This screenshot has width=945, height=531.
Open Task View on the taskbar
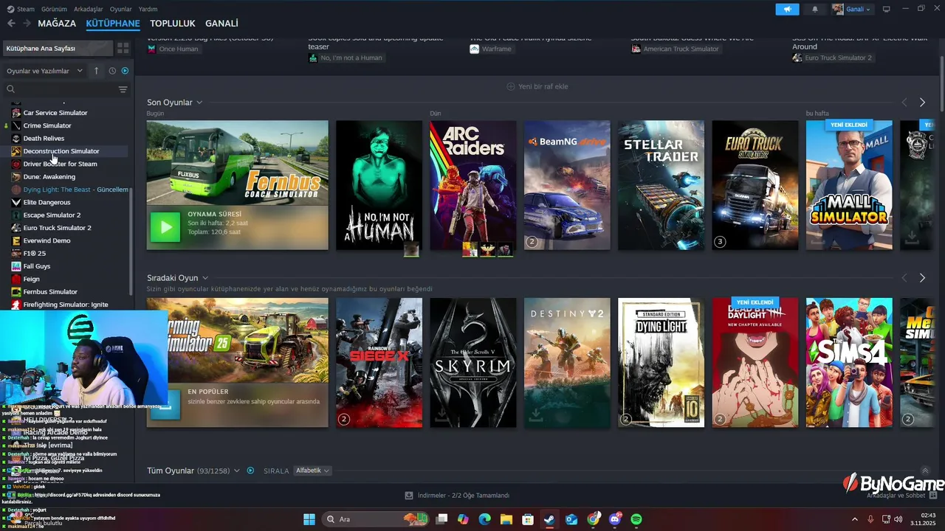(x=441, y=519)
